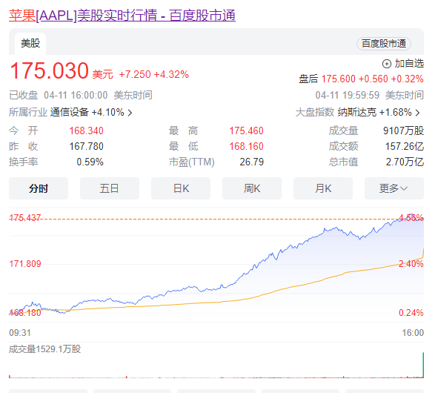The image size is (435, 393).
Task: Click the 加自选 plus circle icon
Action: pos(387,64)
